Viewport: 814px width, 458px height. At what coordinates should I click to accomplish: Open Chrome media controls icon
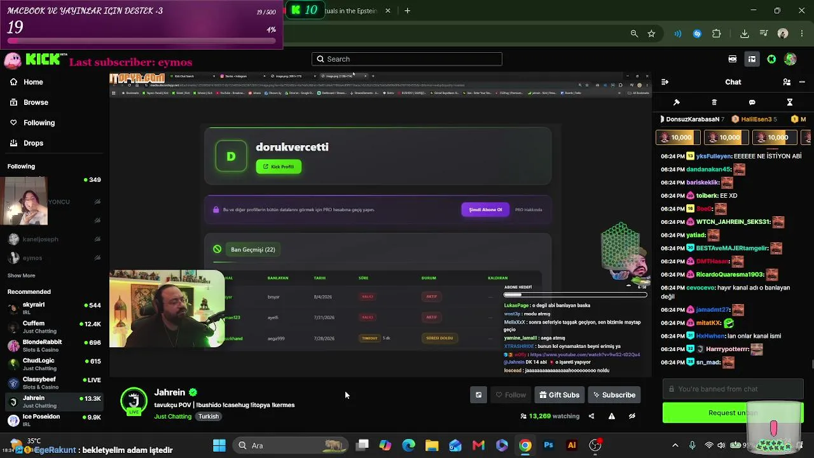click(x=764, y=34)
